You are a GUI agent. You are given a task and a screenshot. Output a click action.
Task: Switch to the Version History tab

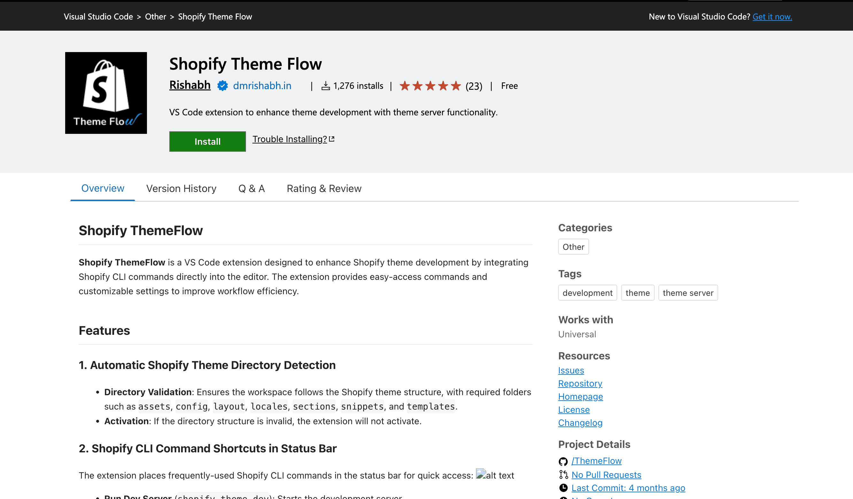[181, 188]
